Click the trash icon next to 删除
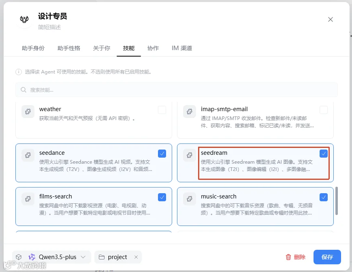 point(288,257)
